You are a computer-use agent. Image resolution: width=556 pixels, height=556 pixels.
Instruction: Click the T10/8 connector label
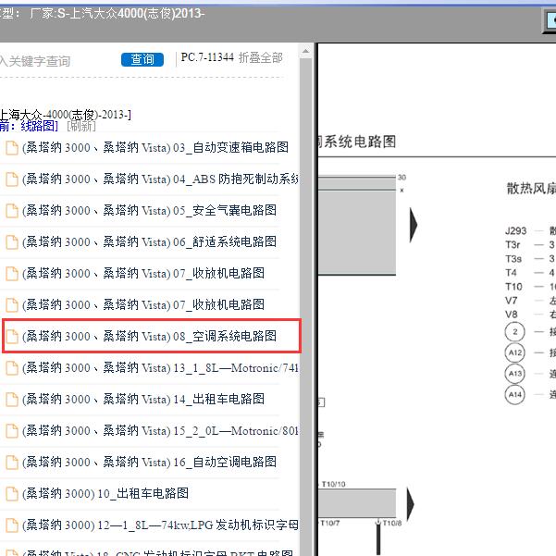[392, 523]
